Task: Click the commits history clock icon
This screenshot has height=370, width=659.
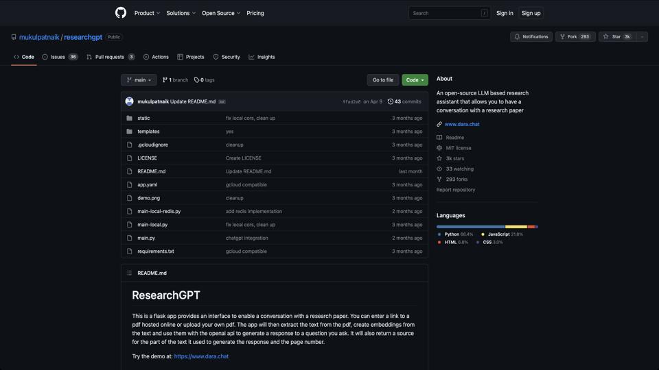Action: coord(391,101)
